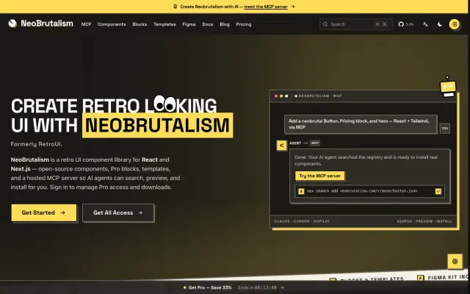Click the robot mascot icon

(448, 87)
